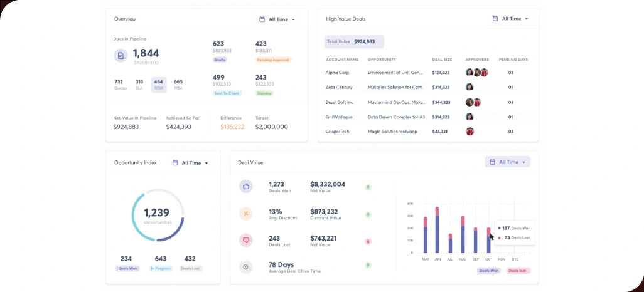Viewport: 644px width, 292px height.
Task: Click the Deals Lost thumbs-down icon
Action: 246,240
